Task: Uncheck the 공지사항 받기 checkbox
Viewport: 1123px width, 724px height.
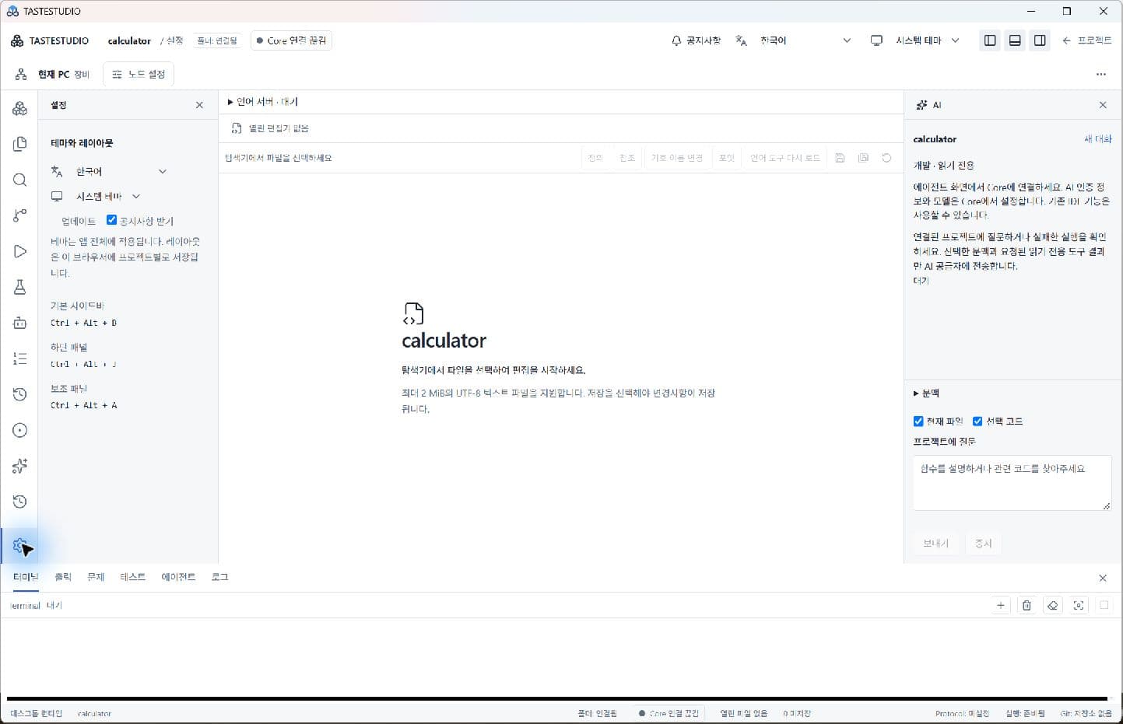Action: [x=111, y=220]
